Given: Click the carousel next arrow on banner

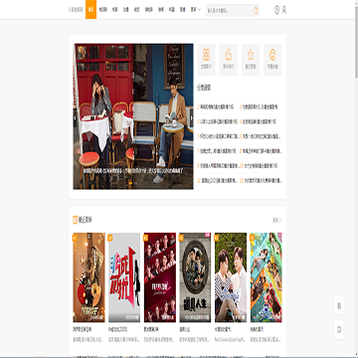Looking at the screenshot, I should tap(191, 117).
